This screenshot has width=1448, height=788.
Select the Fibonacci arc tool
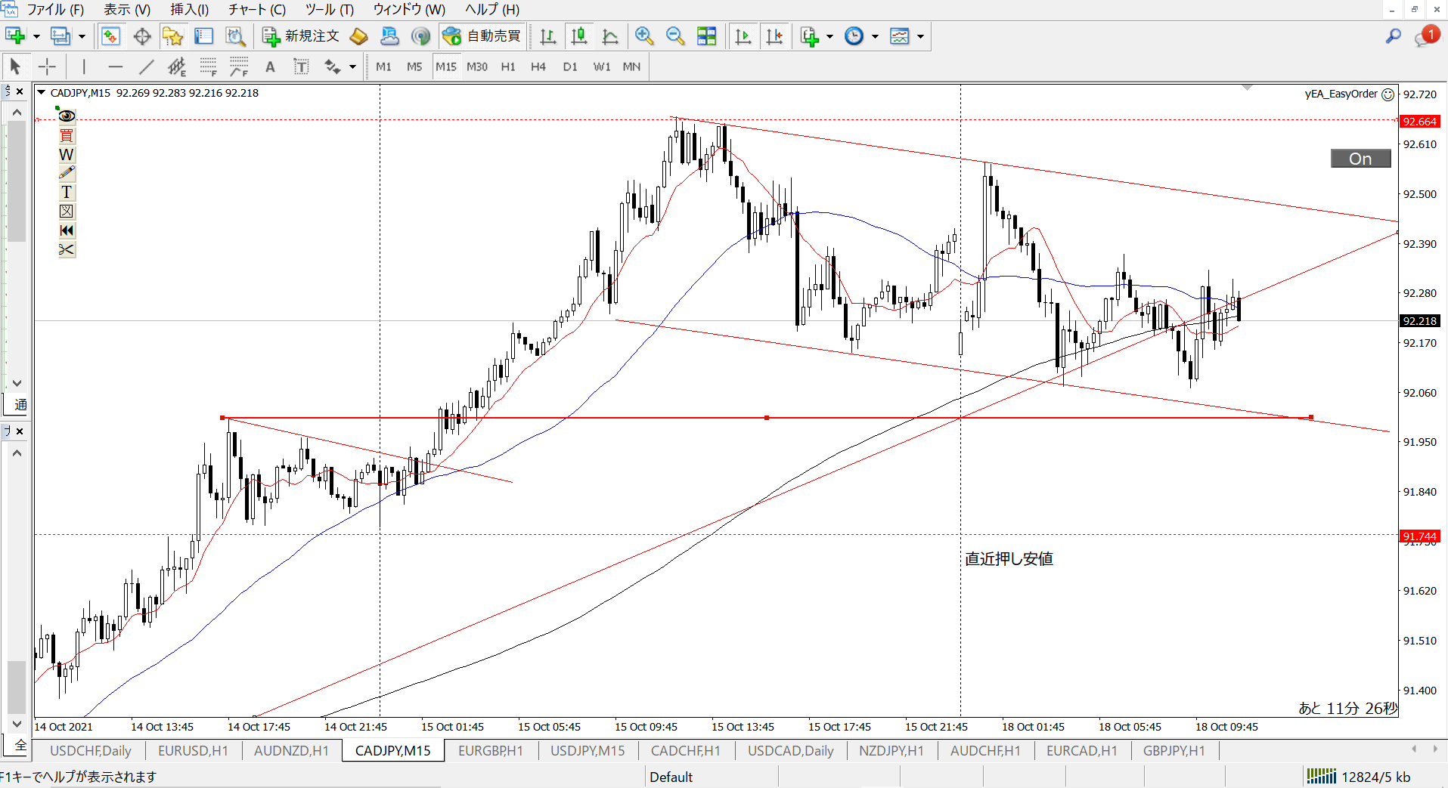point(239,66)
